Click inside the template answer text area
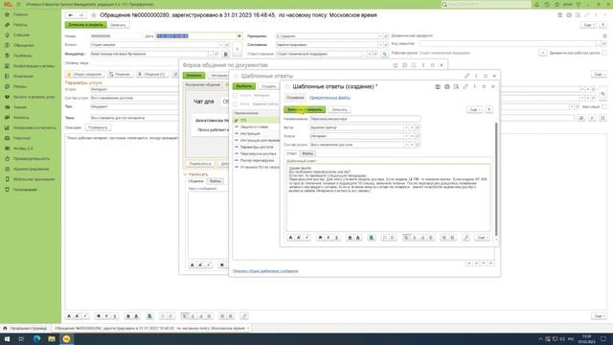Screen dimensions: 613x345 pos(388,197)
